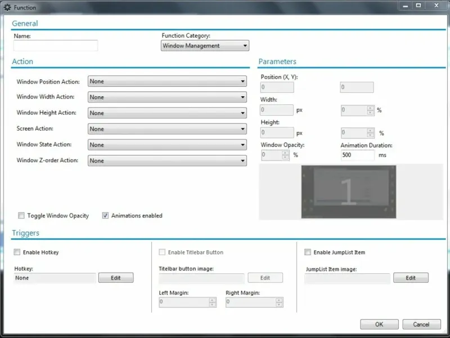Click the monitor 1 preview thumbnail
450x338 pixels.
[x=349, y=192]
